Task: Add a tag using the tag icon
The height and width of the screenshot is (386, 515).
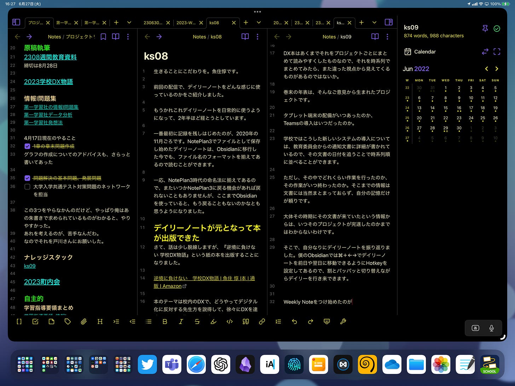Action: point(68,322)
